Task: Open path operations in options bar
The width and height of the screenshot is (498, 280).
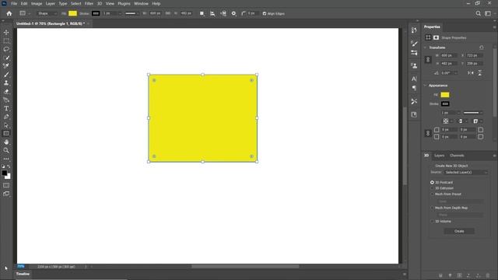Action: coord(202,13)
